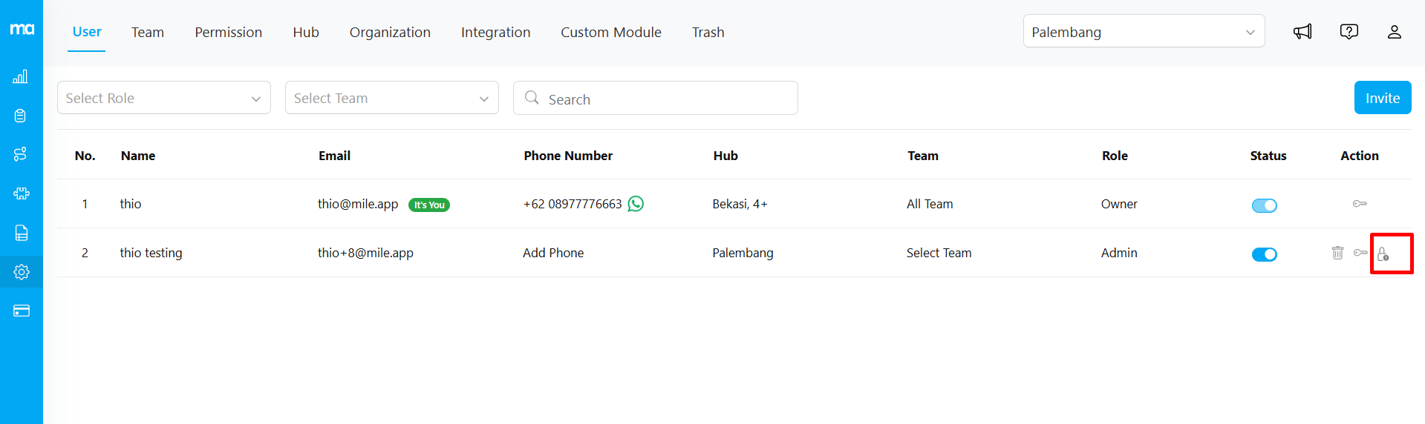Click the WhatsApp icon beside thio's phone
This screenshot has width=1425, height=424.
coord(636,204)
